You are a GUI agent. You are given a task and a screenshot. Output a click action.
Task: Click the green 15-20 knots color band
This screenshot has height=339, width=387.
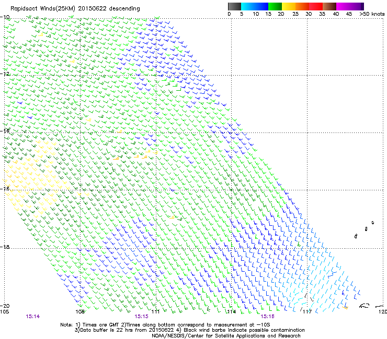pyautogui.click(x=275, y=6)
